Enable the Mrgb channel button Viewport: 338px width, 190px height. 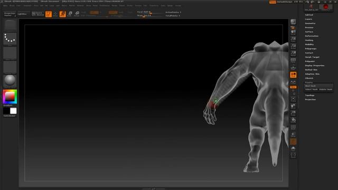tap(83, 12)
